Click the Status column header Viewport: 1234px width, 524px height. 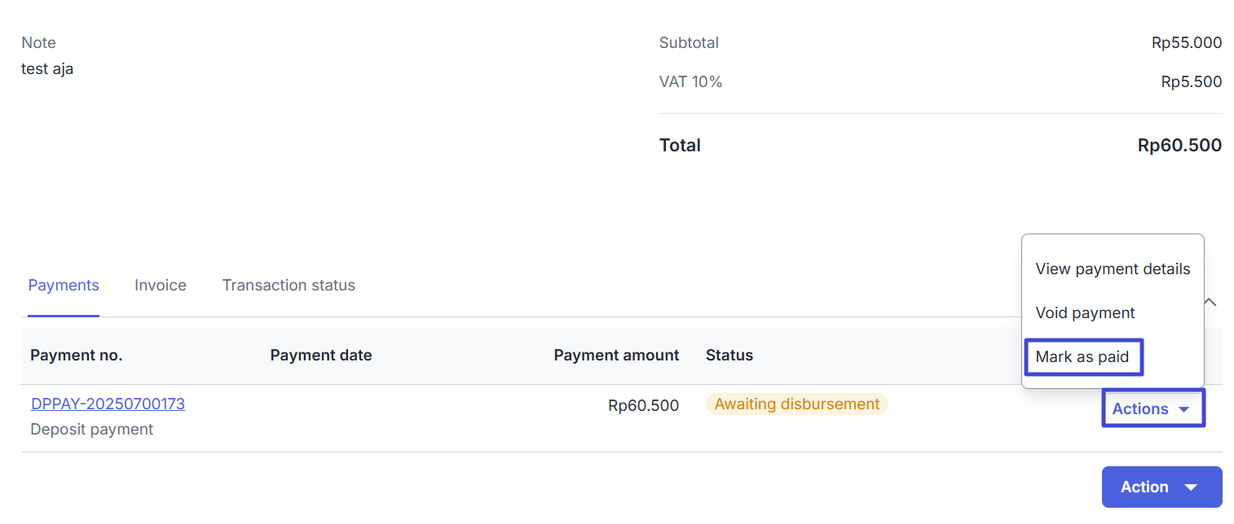click(729, 356)
